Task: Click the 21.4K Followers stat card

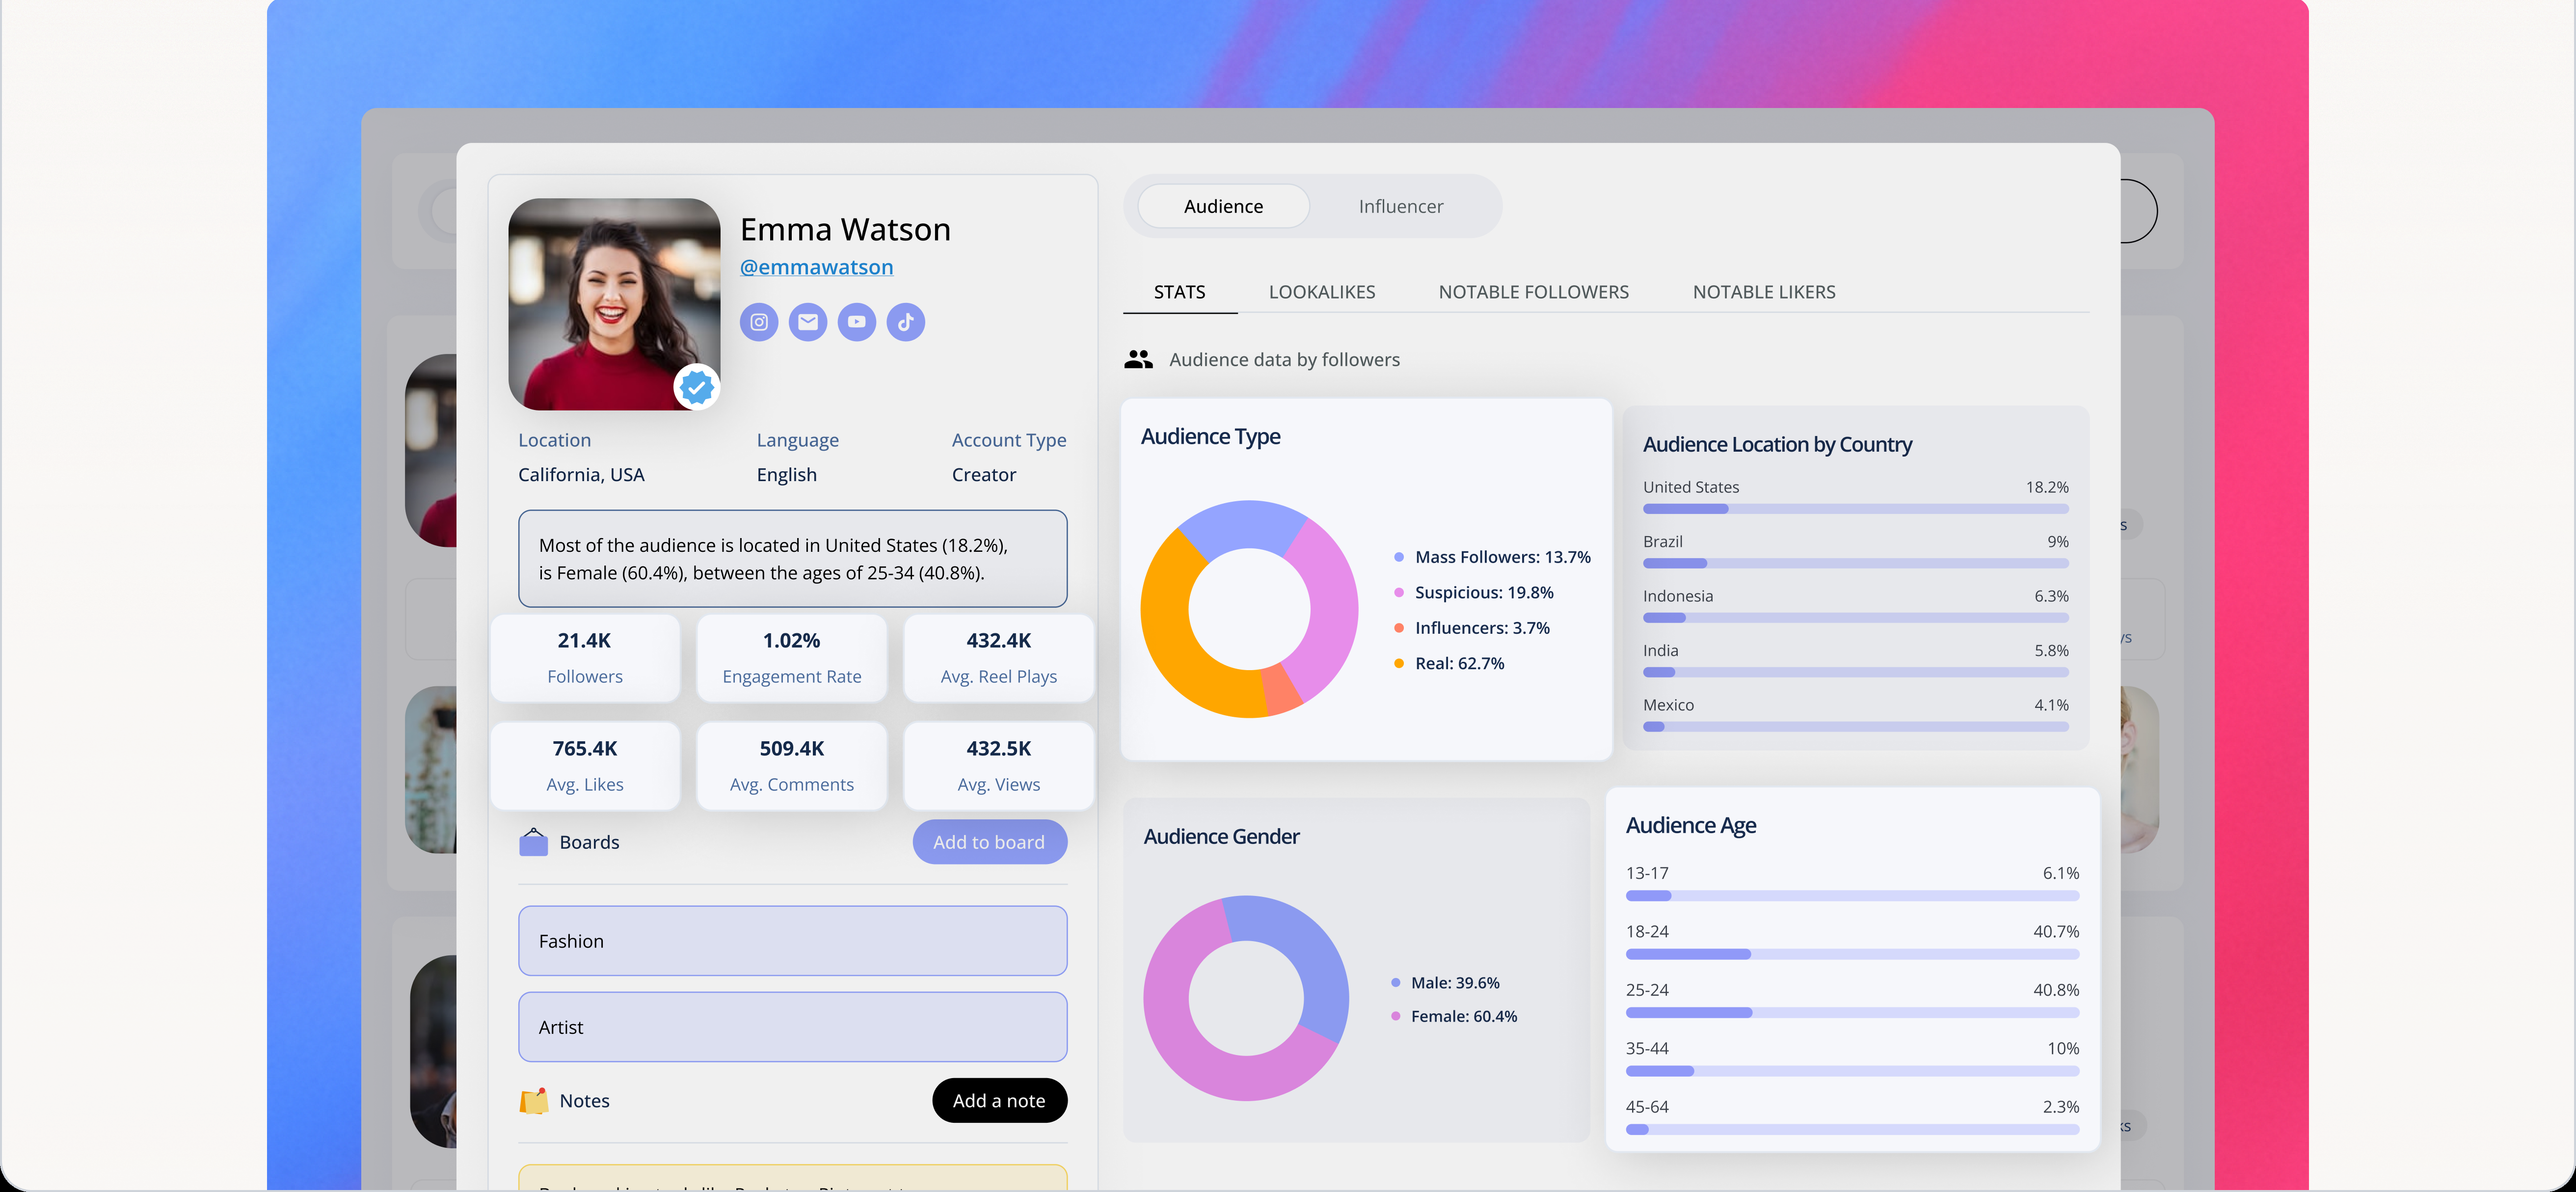Action: coord(585,658)
